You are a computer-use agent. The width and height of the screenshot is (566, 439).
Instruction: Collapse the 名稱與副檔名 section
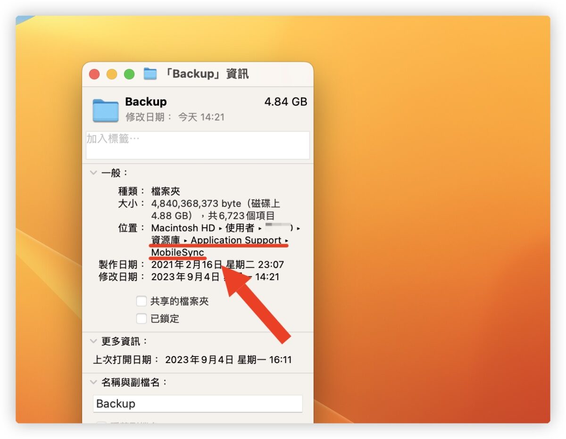(93, 382)
